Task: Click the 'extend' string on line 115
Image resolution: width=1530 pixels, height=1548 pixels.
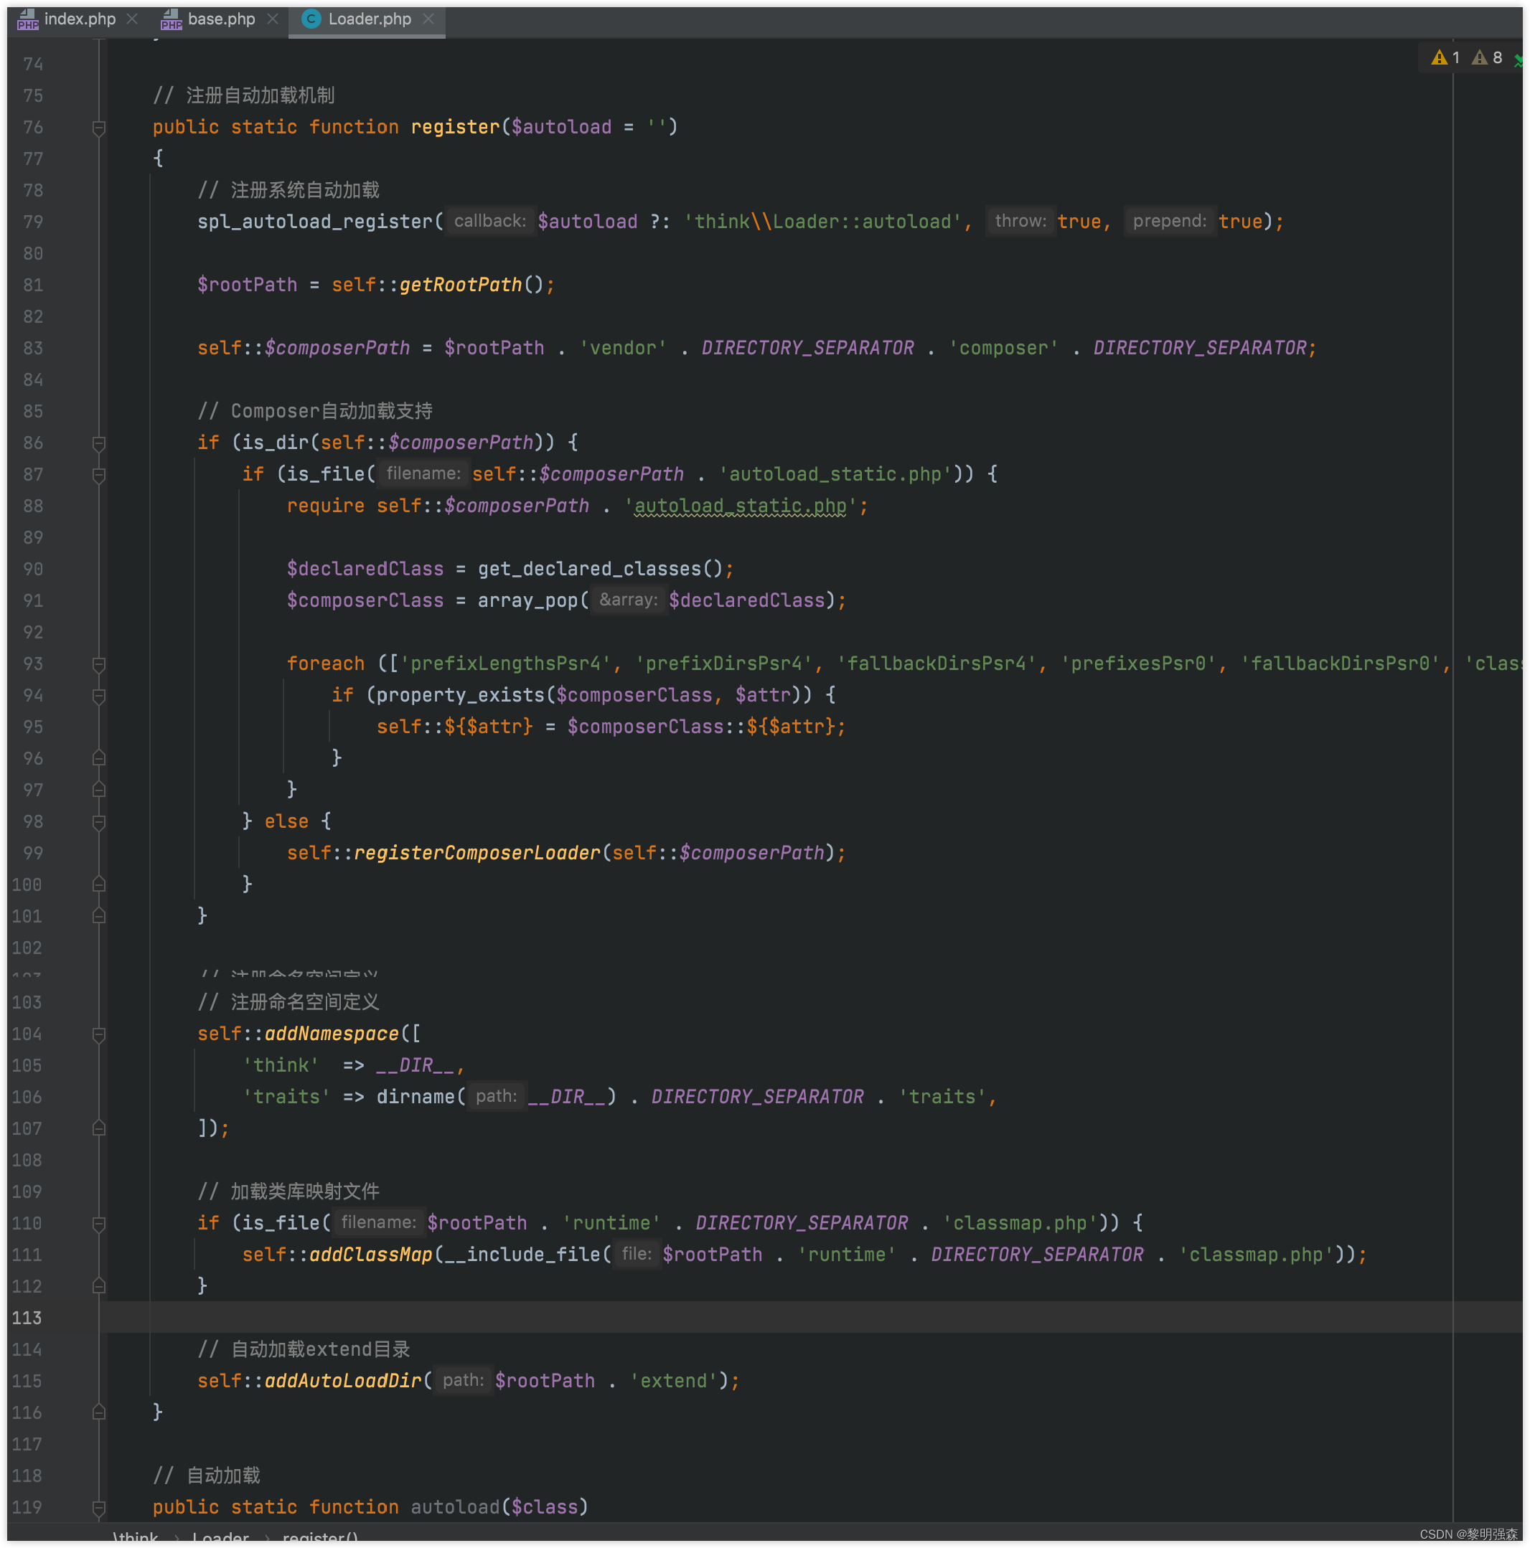Action: pos(673,1381)
